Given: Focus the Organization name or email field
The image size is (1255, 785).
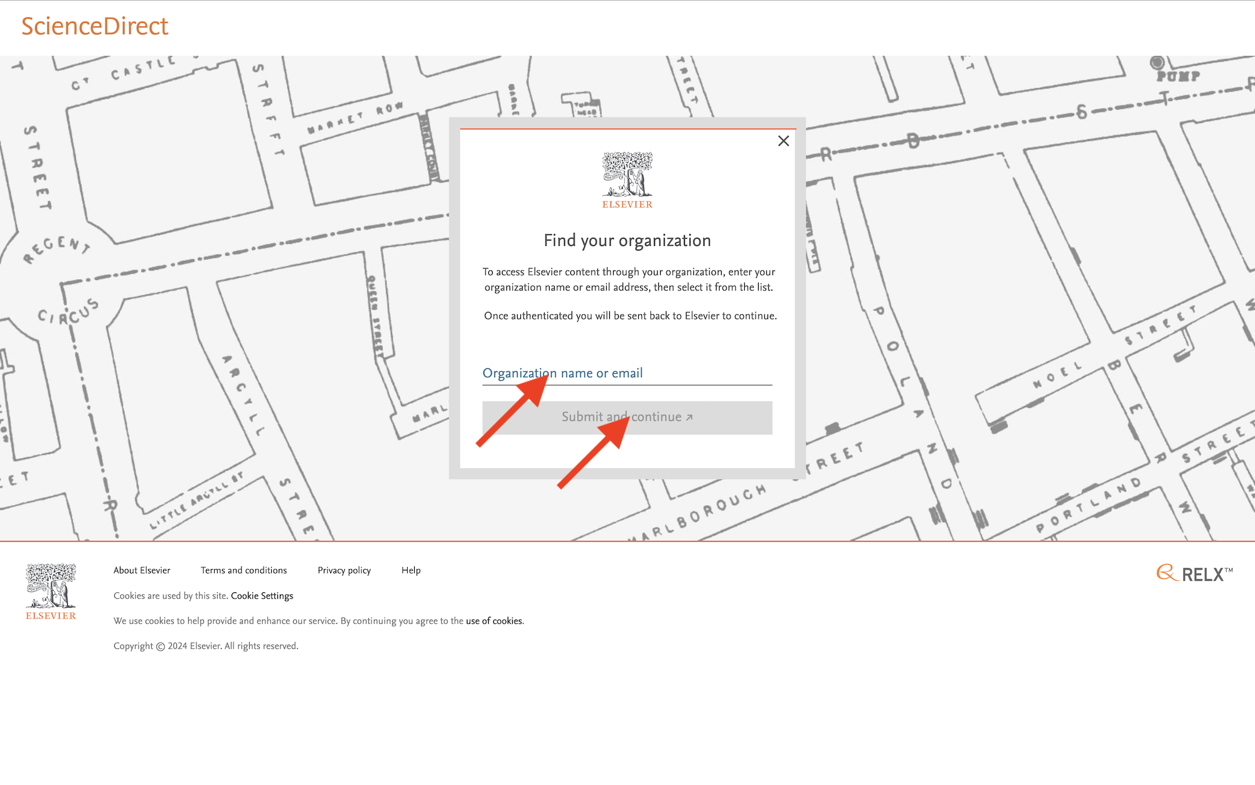Looking at the screenshot, I should pyautogui.click(x=626, y=373).
